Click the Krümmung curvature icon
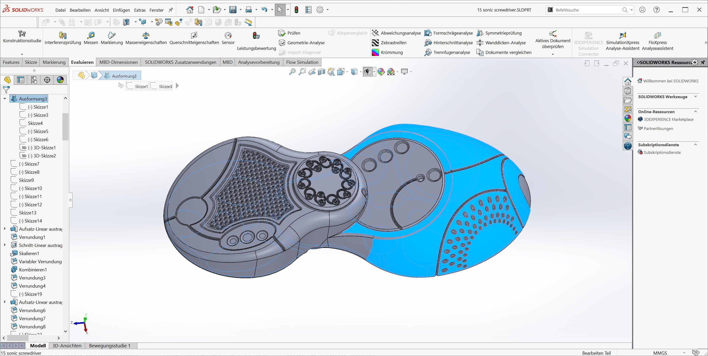This screenshot has height=356, width=708. [x=375, y=52]
